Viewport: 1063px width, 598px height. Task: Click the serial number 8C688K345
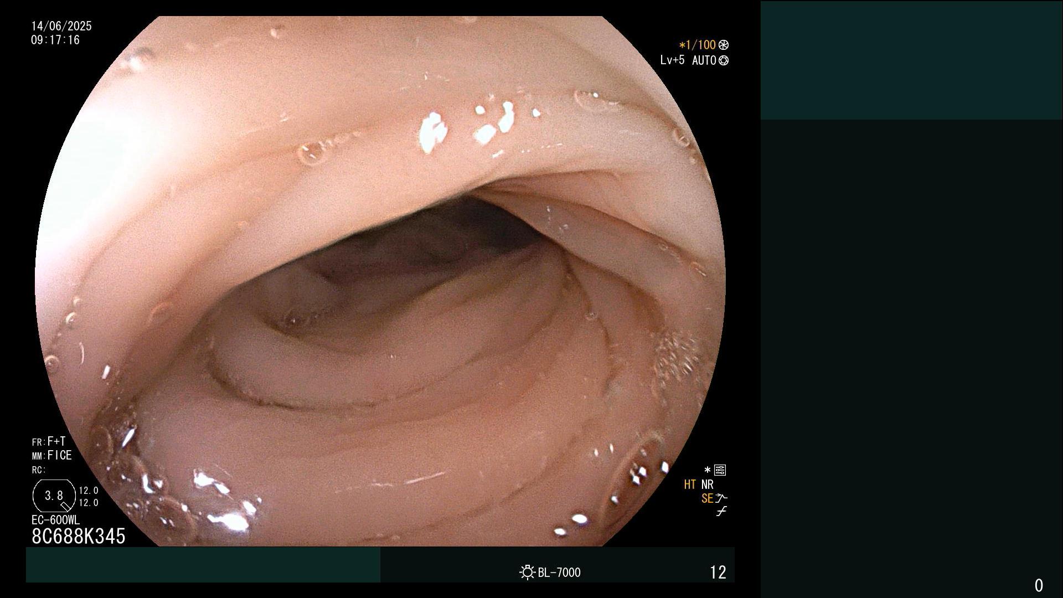[79, 536]
